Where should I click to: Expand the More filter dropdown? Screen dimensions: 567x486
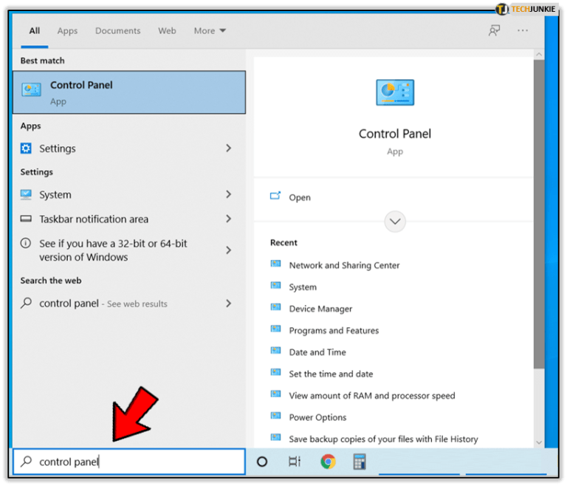tap(210, 31)
